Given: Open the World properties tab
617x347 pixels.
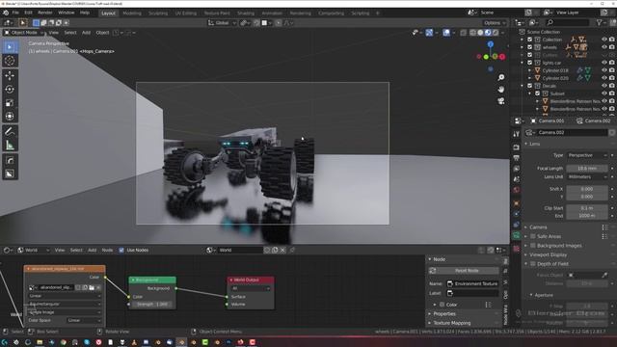Looking at the screenshot, I should pyautogui.click(x=517, y=190).
